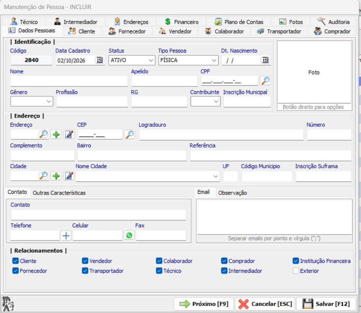Click the Salvar [F12] button
Screen dimensions: 361x313
click(326, 304)
